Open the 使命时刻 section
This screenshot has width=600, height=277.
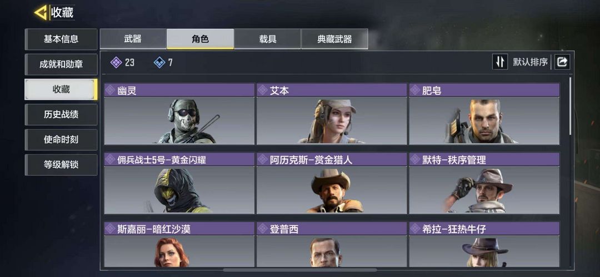(x=61, y=140)
